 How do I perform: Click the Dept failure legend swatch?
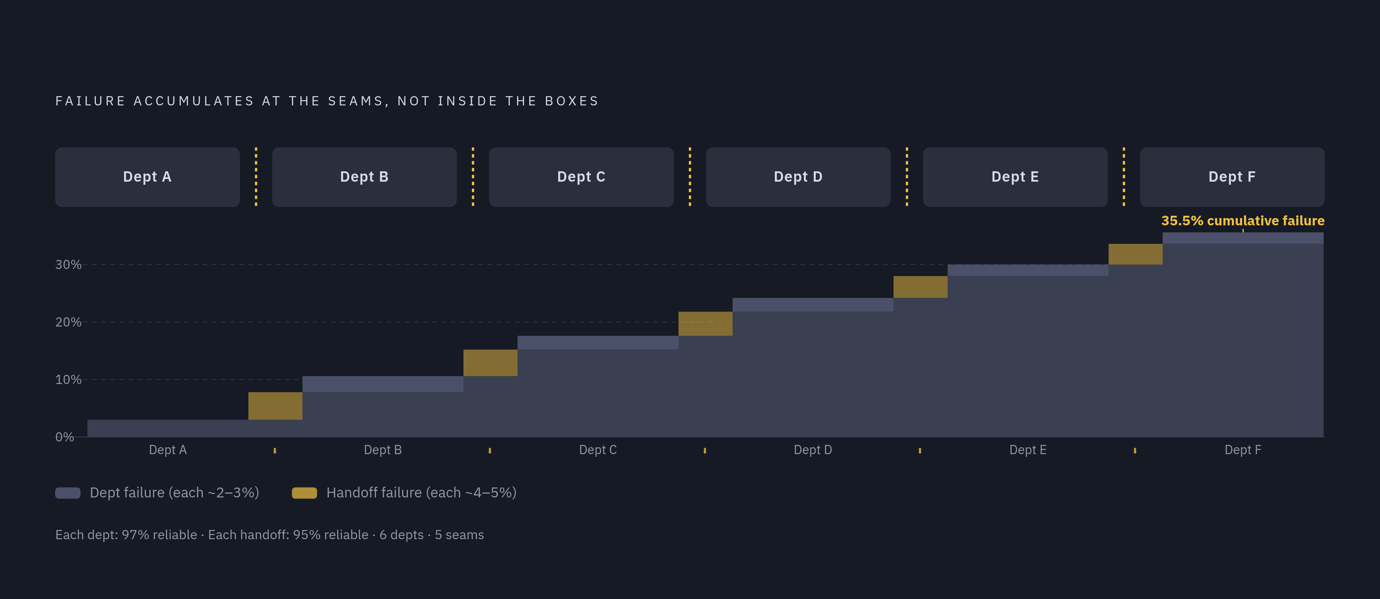(x=68, y=493)
